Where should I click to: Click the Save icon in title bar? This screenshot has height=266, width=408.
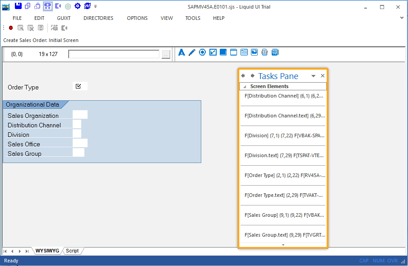click(18, 6)
